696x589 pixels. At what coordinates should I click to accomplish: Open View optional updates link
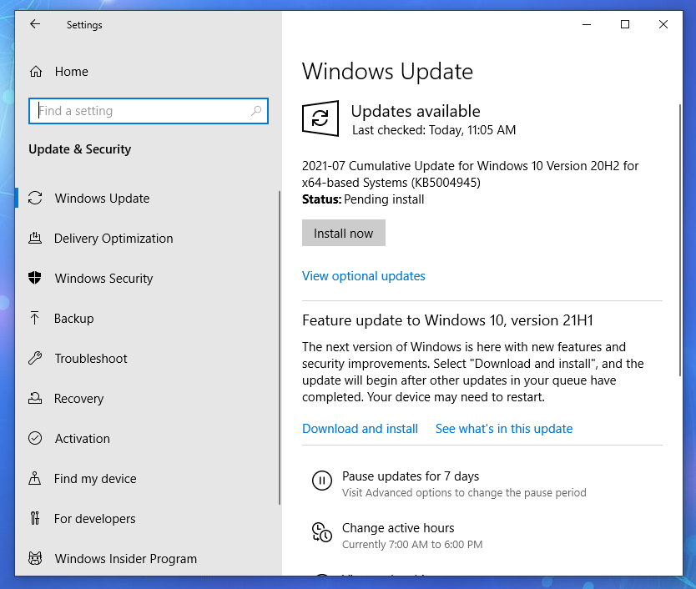coord(364,276)
